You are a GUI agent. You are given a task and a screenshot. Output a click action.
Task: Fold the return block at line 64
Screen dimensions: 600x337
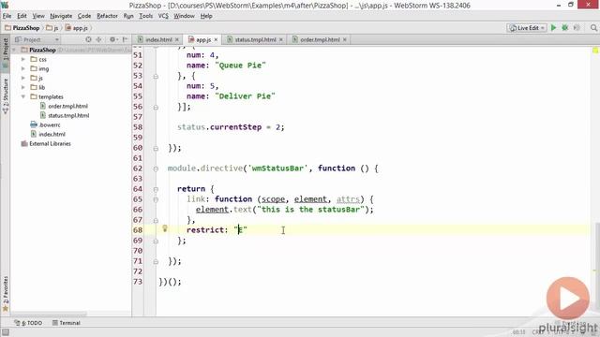click(x=156, y=189)
